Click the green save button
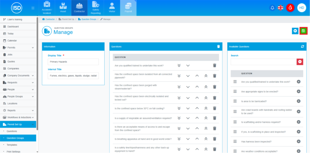This screenshot has height=153, width=310. [x=303, y=31]
